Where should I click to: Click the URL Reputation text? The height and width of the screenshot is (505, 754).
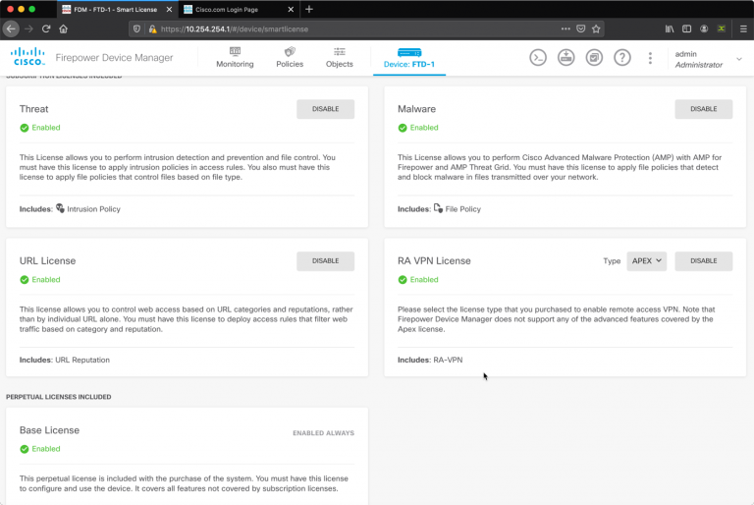(82, 360)
